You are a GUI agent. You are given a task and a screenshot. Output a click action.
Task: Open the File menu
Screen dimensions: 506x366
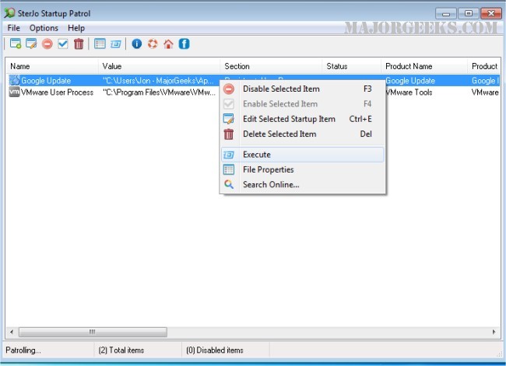[x=13, y=28]
